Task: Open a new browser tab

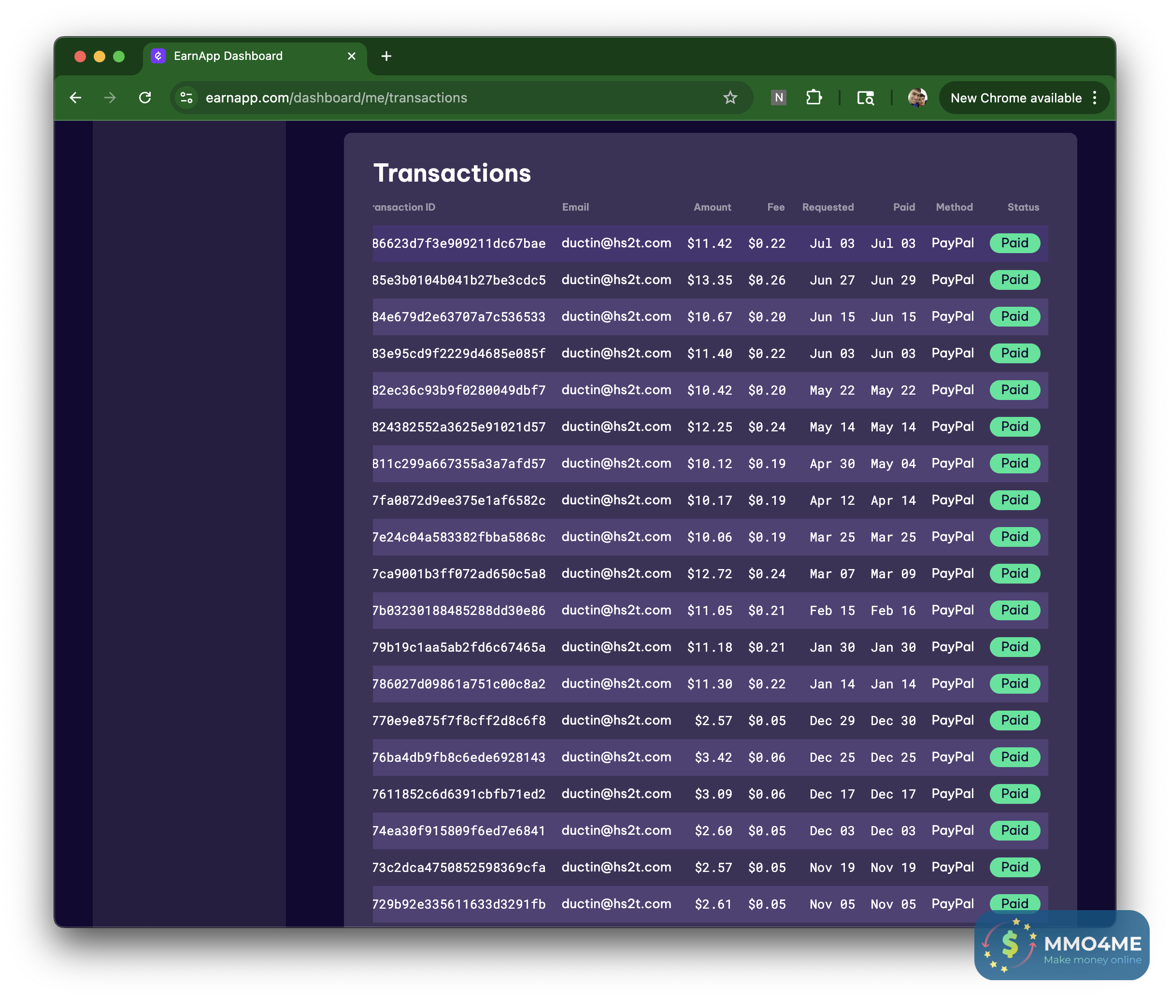Action: click(386, 56)
